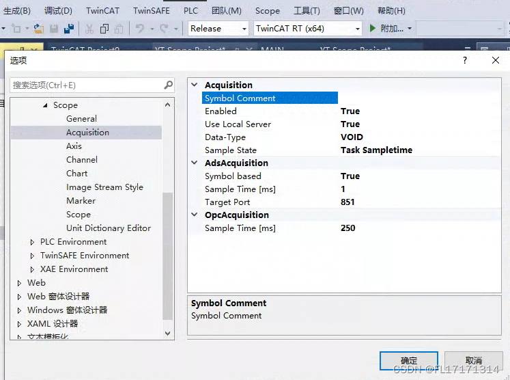Open the 调试(D) menu
Screen dimensions: 510x380
58,11
